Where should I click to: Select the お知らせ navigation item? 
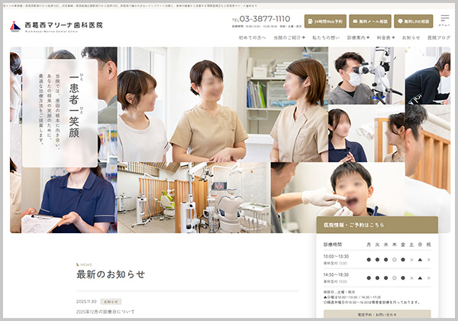411,37
